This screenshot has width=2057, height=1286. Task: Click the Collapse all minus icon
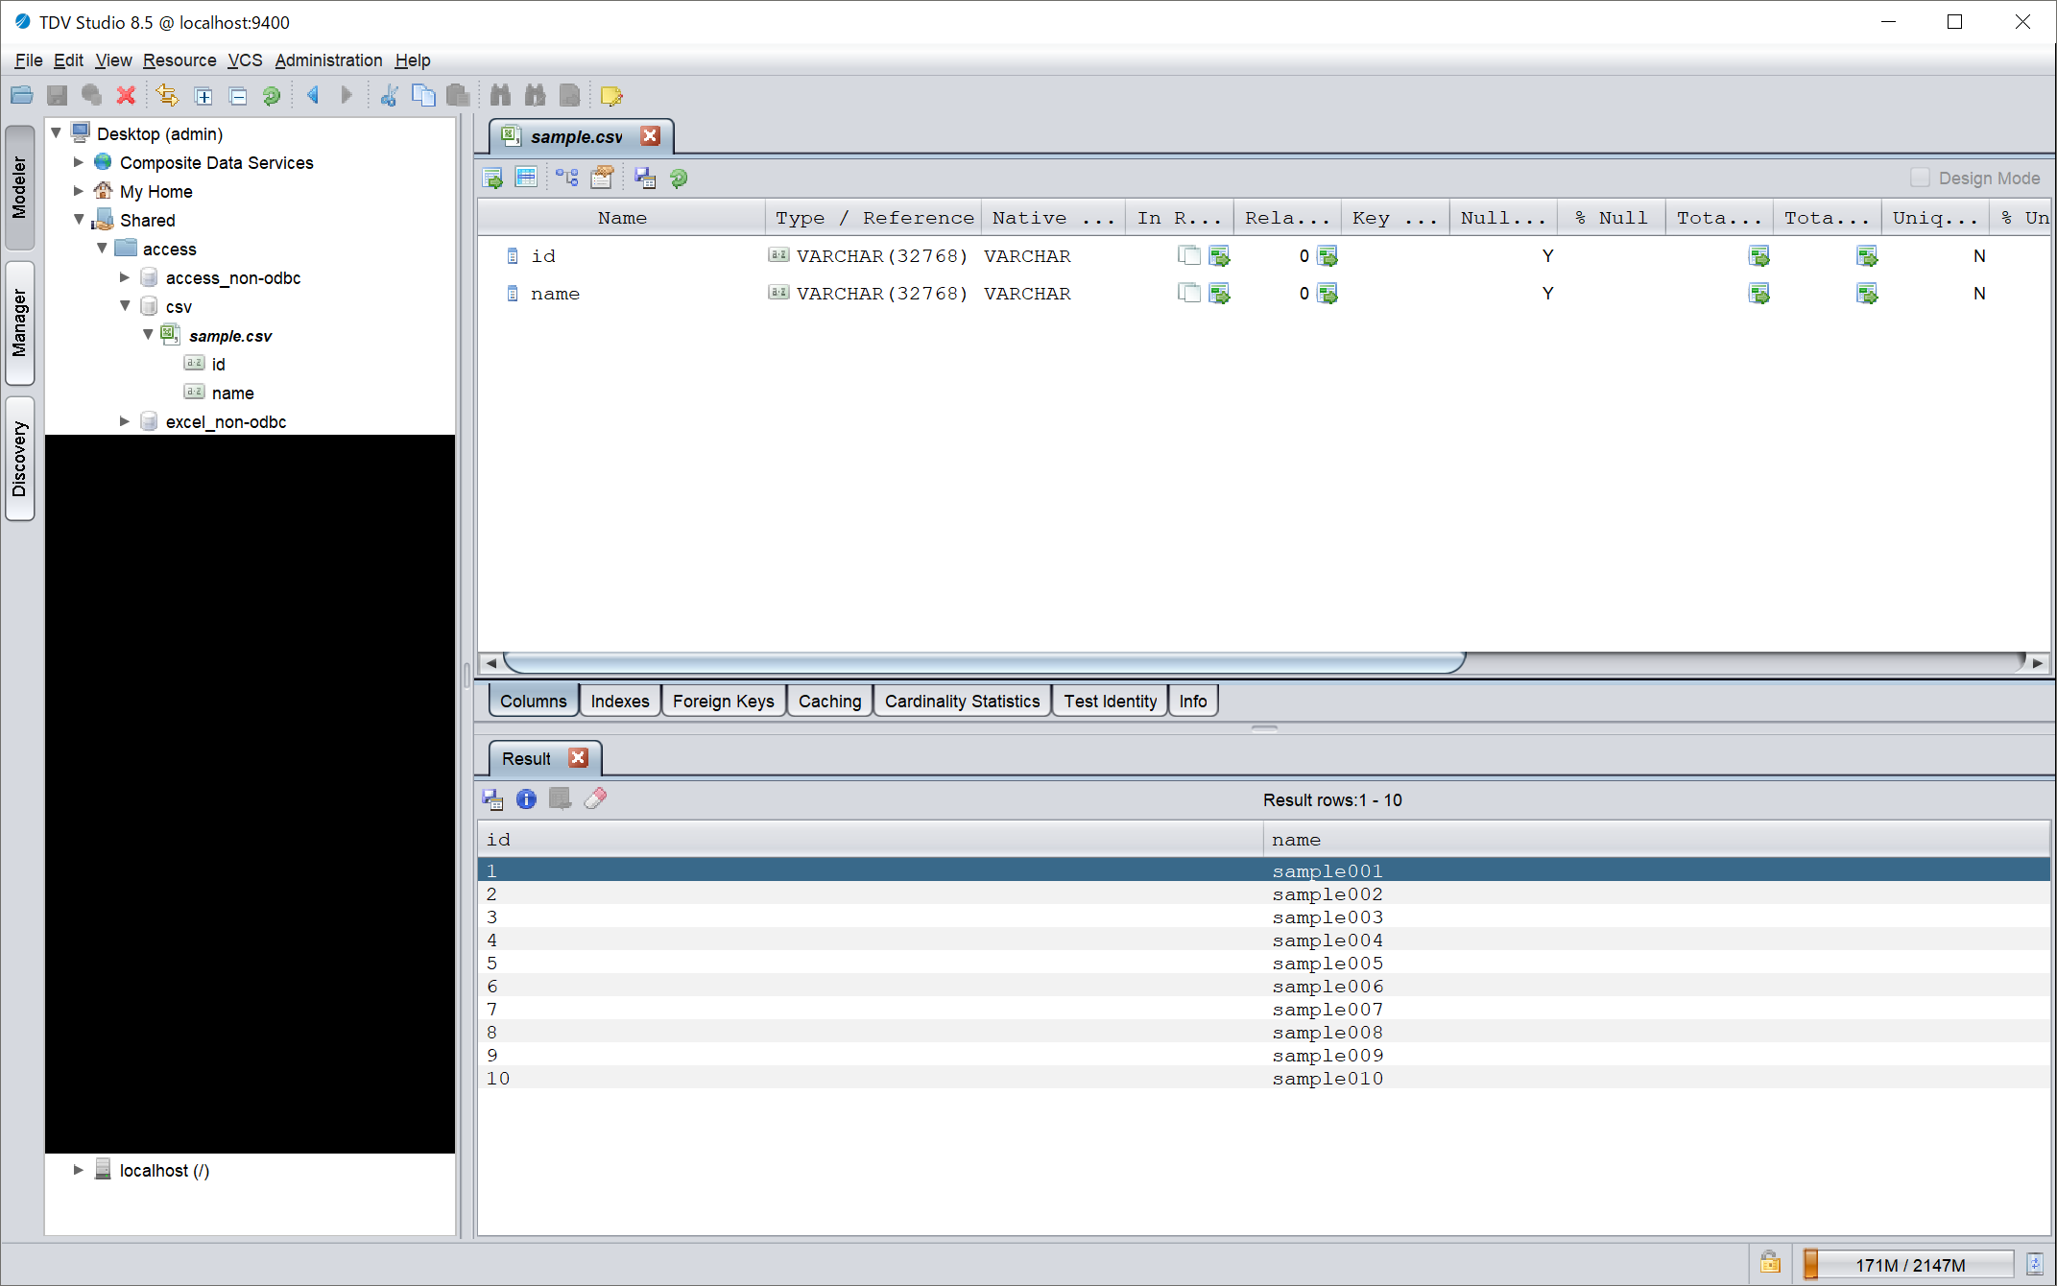tap(238, 95)
